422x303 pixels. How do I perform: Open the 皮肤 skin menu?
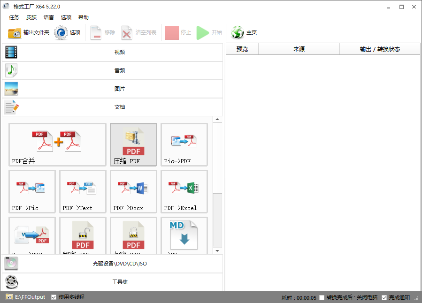click(31, 17)
